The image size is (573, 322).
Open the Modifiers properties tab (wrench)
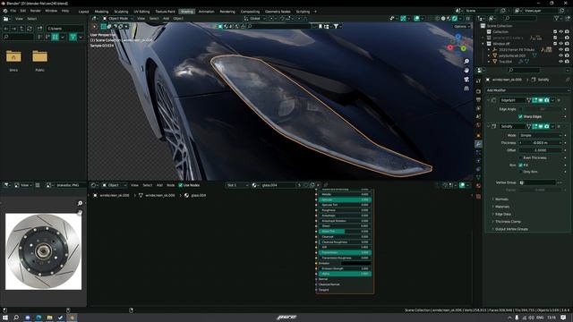[x=478, y=144]
